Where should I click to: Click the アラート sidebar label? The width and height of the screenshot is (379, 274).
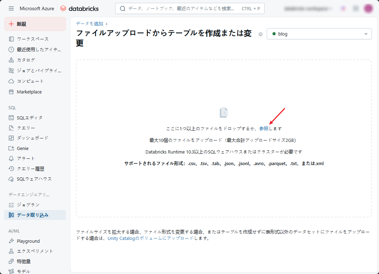click(26, 158)
